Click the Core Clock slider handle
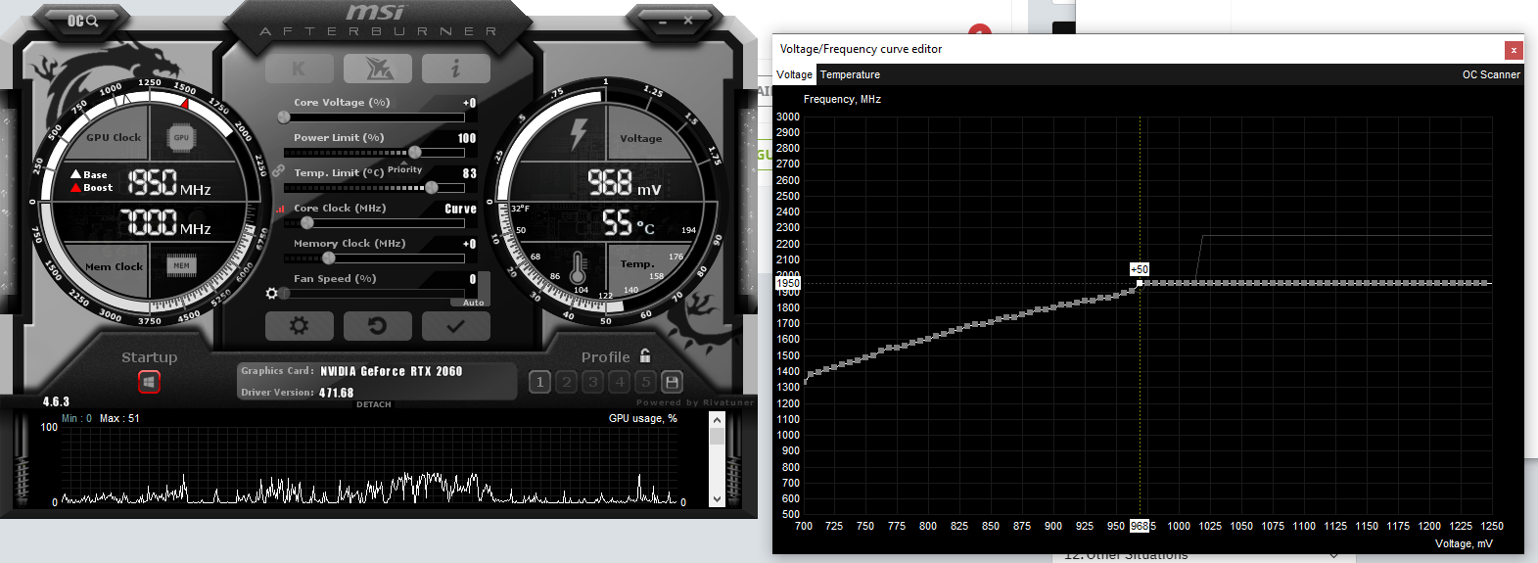This screenshot has width=1538, height=563. (x=306, y=223)
